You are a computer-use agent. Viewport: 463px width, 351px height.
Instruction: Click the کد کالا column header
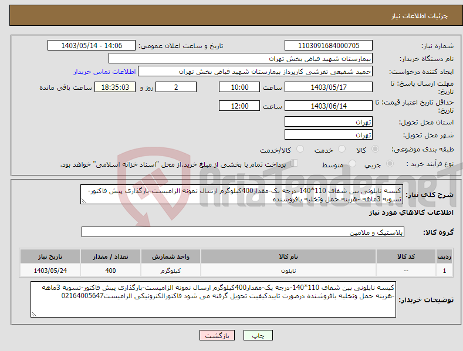[x=405, y=256]
